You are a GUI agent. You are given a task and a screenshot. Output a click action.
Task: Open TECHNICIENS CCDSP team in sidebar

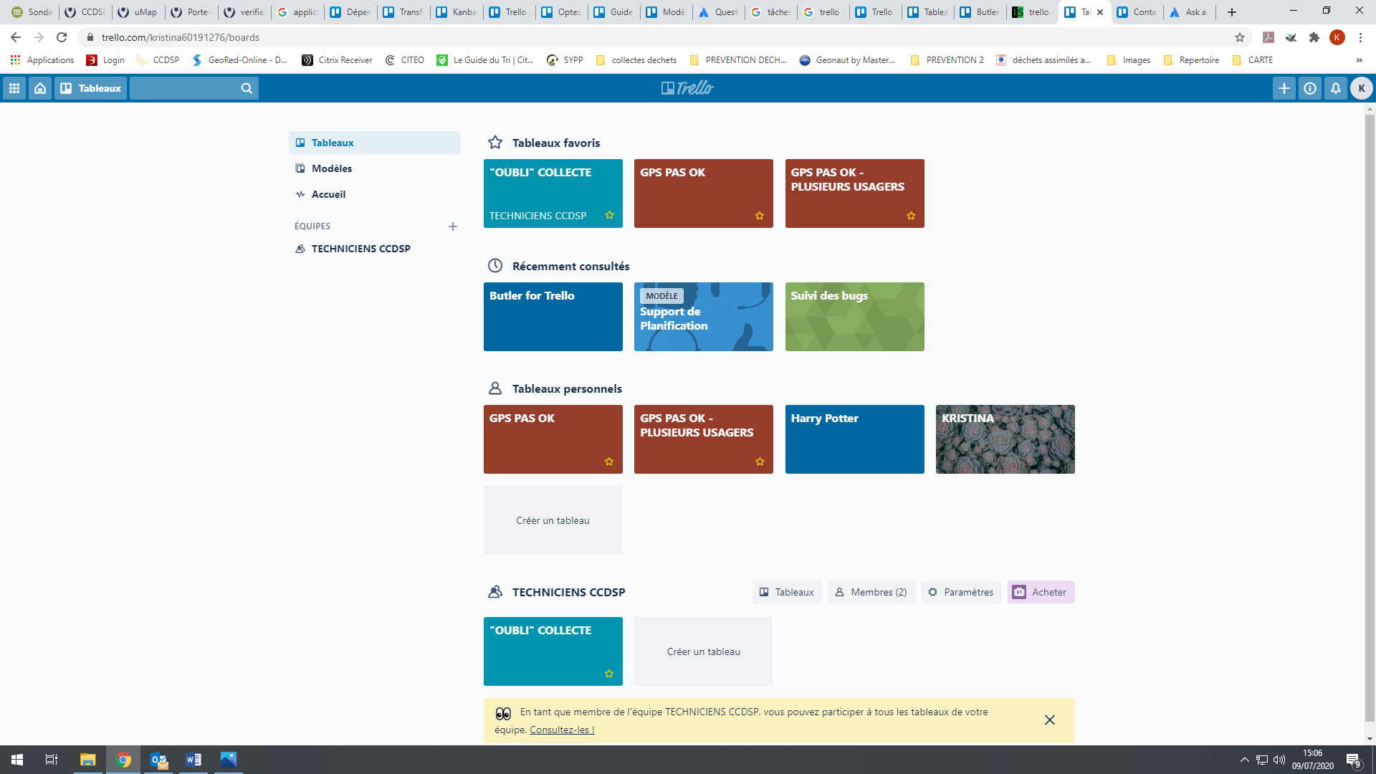click(375, 249)
